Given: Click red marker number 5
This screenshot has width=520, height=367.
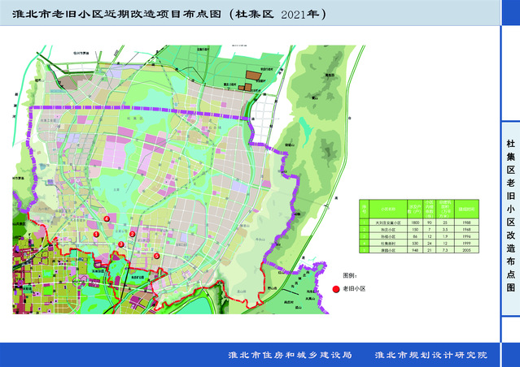Looking at the screenshot, I should (156, 256).
